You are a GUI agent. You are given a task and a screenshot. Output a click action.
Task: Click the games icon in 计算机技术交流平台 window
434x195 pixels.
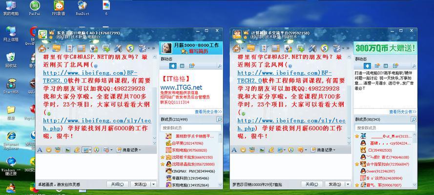point(288,48)
